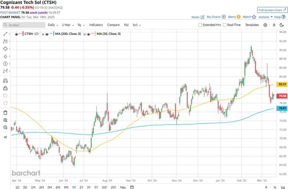
Task: Open the chart type candlestick dropdown
Action: [81, 25]
